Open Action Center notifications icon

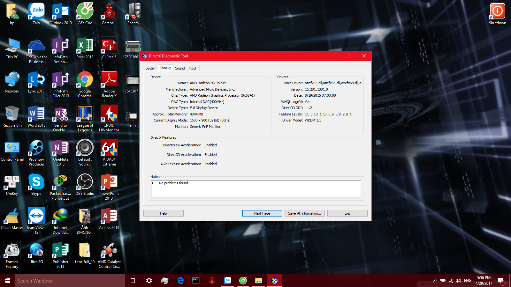click(501, 281)
